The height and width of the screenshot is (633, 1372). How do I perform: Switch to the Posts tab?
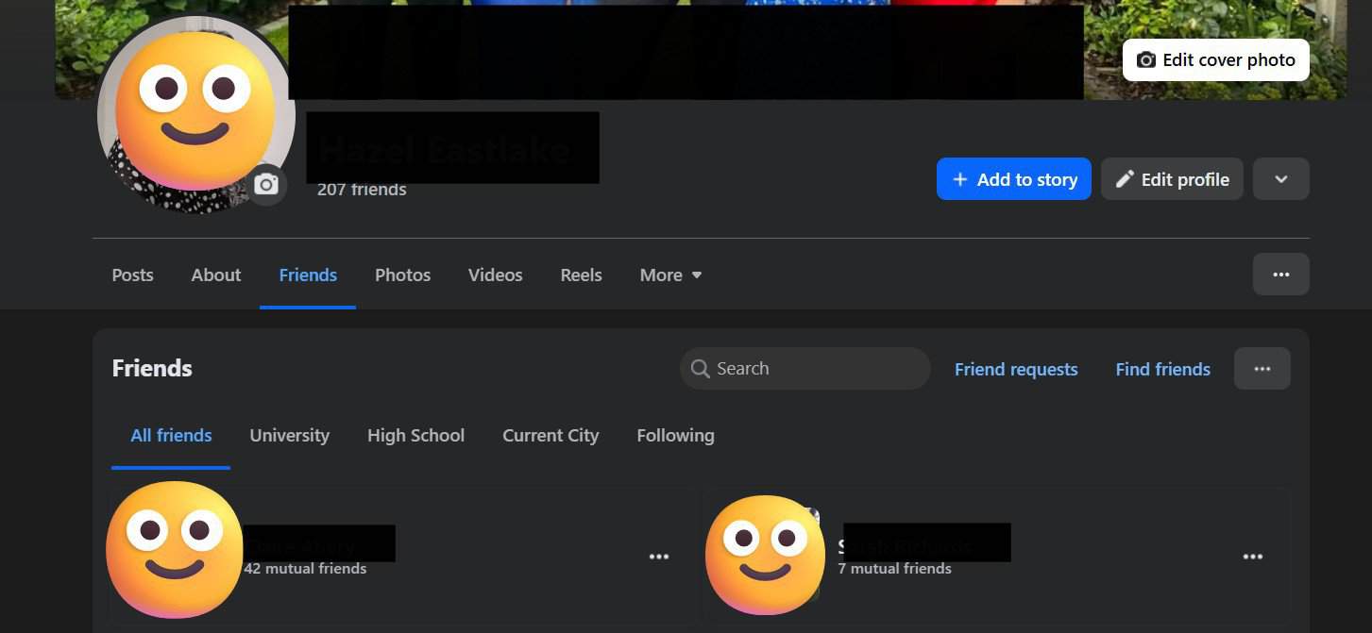pos(132,275)
